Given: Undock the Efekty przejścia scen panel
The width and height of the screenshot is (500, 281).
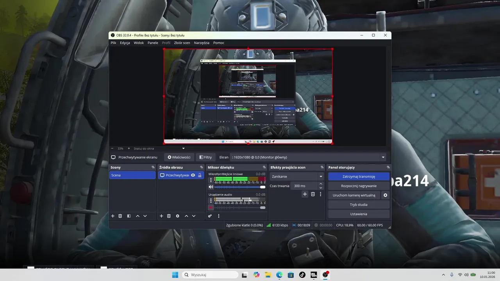Looking at the screenshot, I should point(322,167).
